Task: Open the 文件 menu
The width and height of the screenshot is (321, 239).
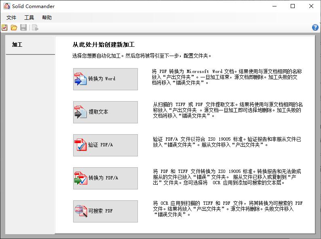Action: 11,18
